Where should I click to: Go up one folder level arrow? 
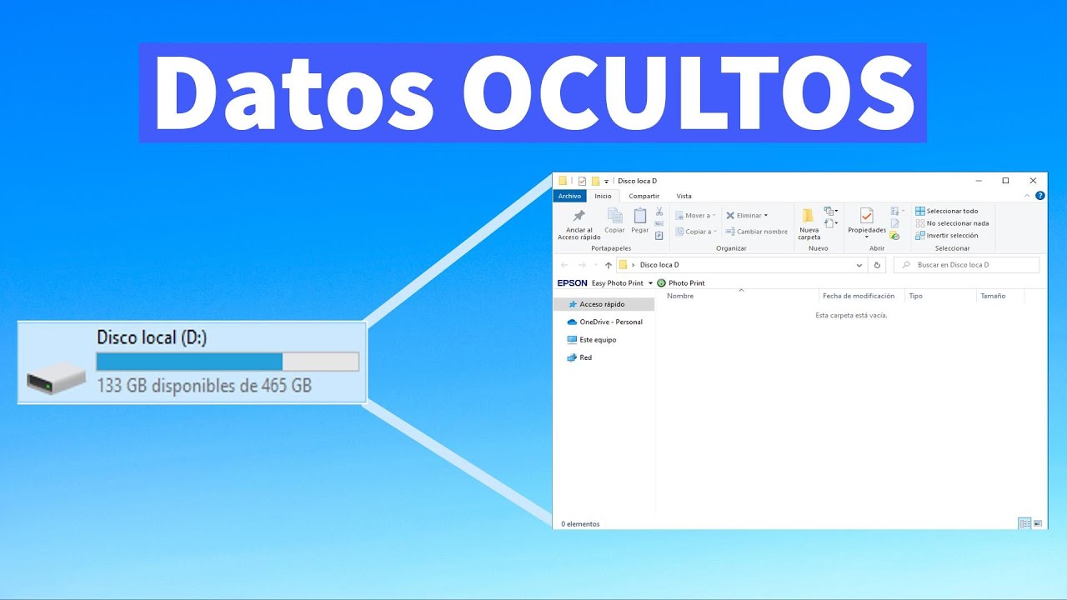[609, 265]
